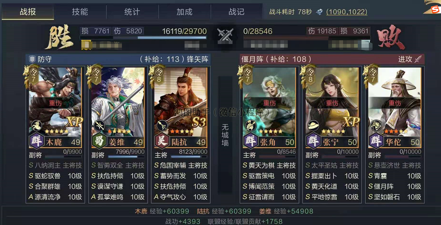Viewport: 441px width, 225px height.
Task: Click 华佗's siege troop type icon
Action: (x=376, y=126)
